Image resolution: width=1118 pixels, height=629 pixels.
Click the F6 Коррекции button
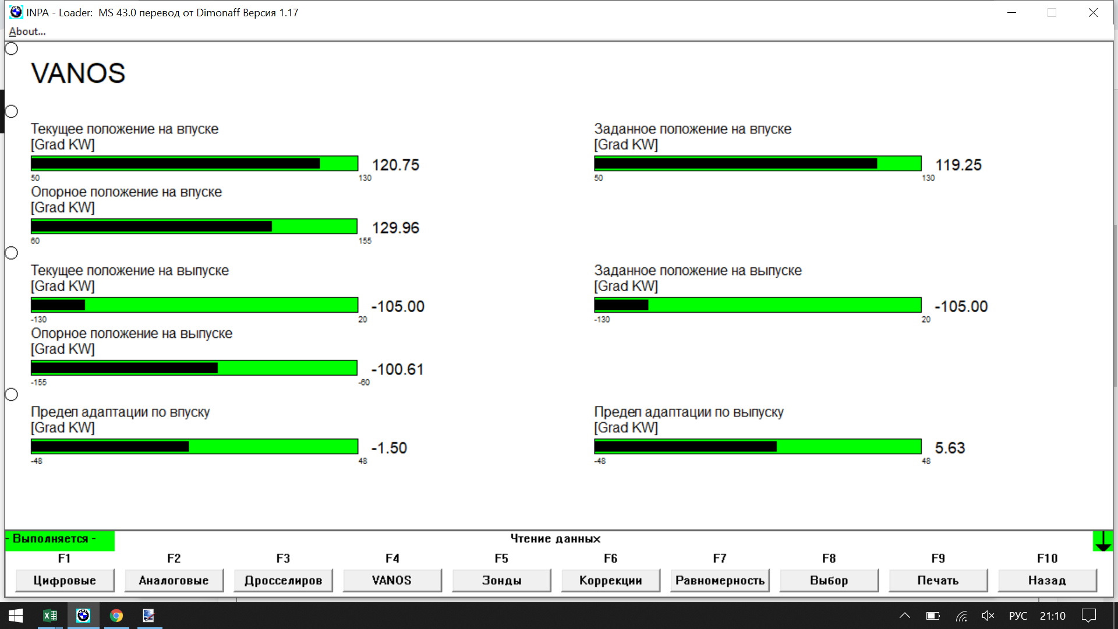click(610, 580)
